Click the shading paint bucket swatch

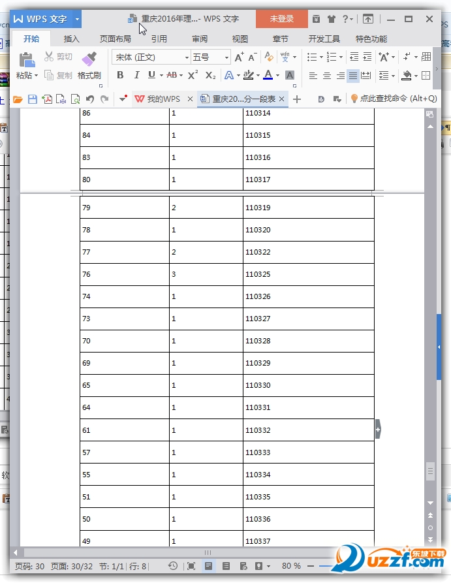407,76
